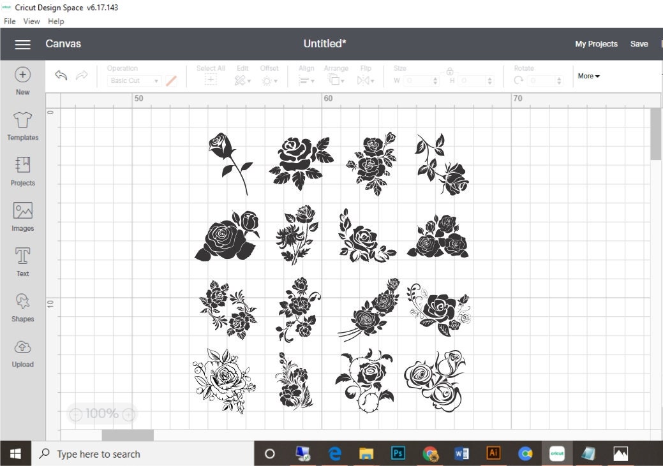
Task: Click the vertical scrollbar thumb
Action: pyautogui.click(x=655, y=134)
